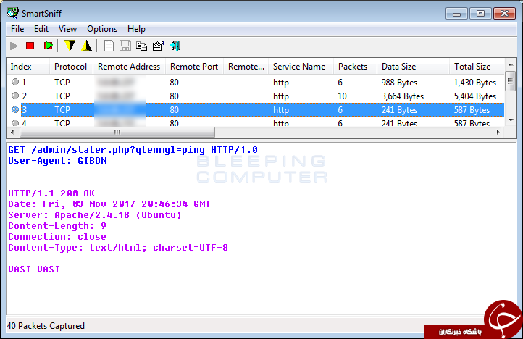Click the exit door icon in toolbar

[175, 46]
